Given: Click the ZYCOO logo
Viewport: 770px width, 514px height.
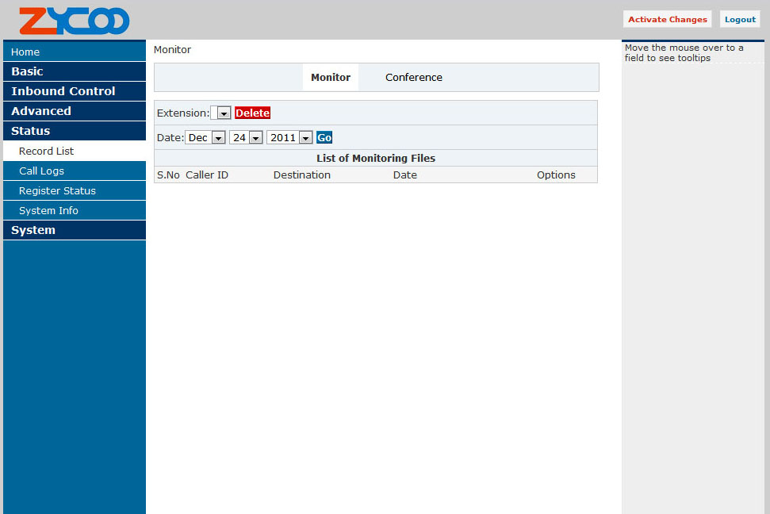Looking at the screenshot, I should click(x=74, y=21).
